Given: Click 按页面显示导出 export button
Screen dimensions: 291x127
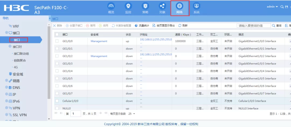Looking at the screenshot, I should (x=164, y=26).
